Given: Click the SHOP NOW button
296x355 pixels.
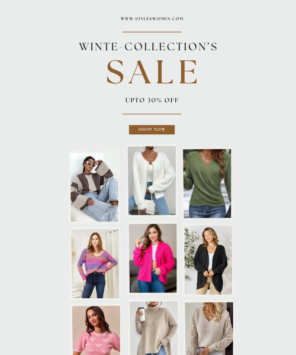Looking at the screenshot, I should [x=152, y=130].
